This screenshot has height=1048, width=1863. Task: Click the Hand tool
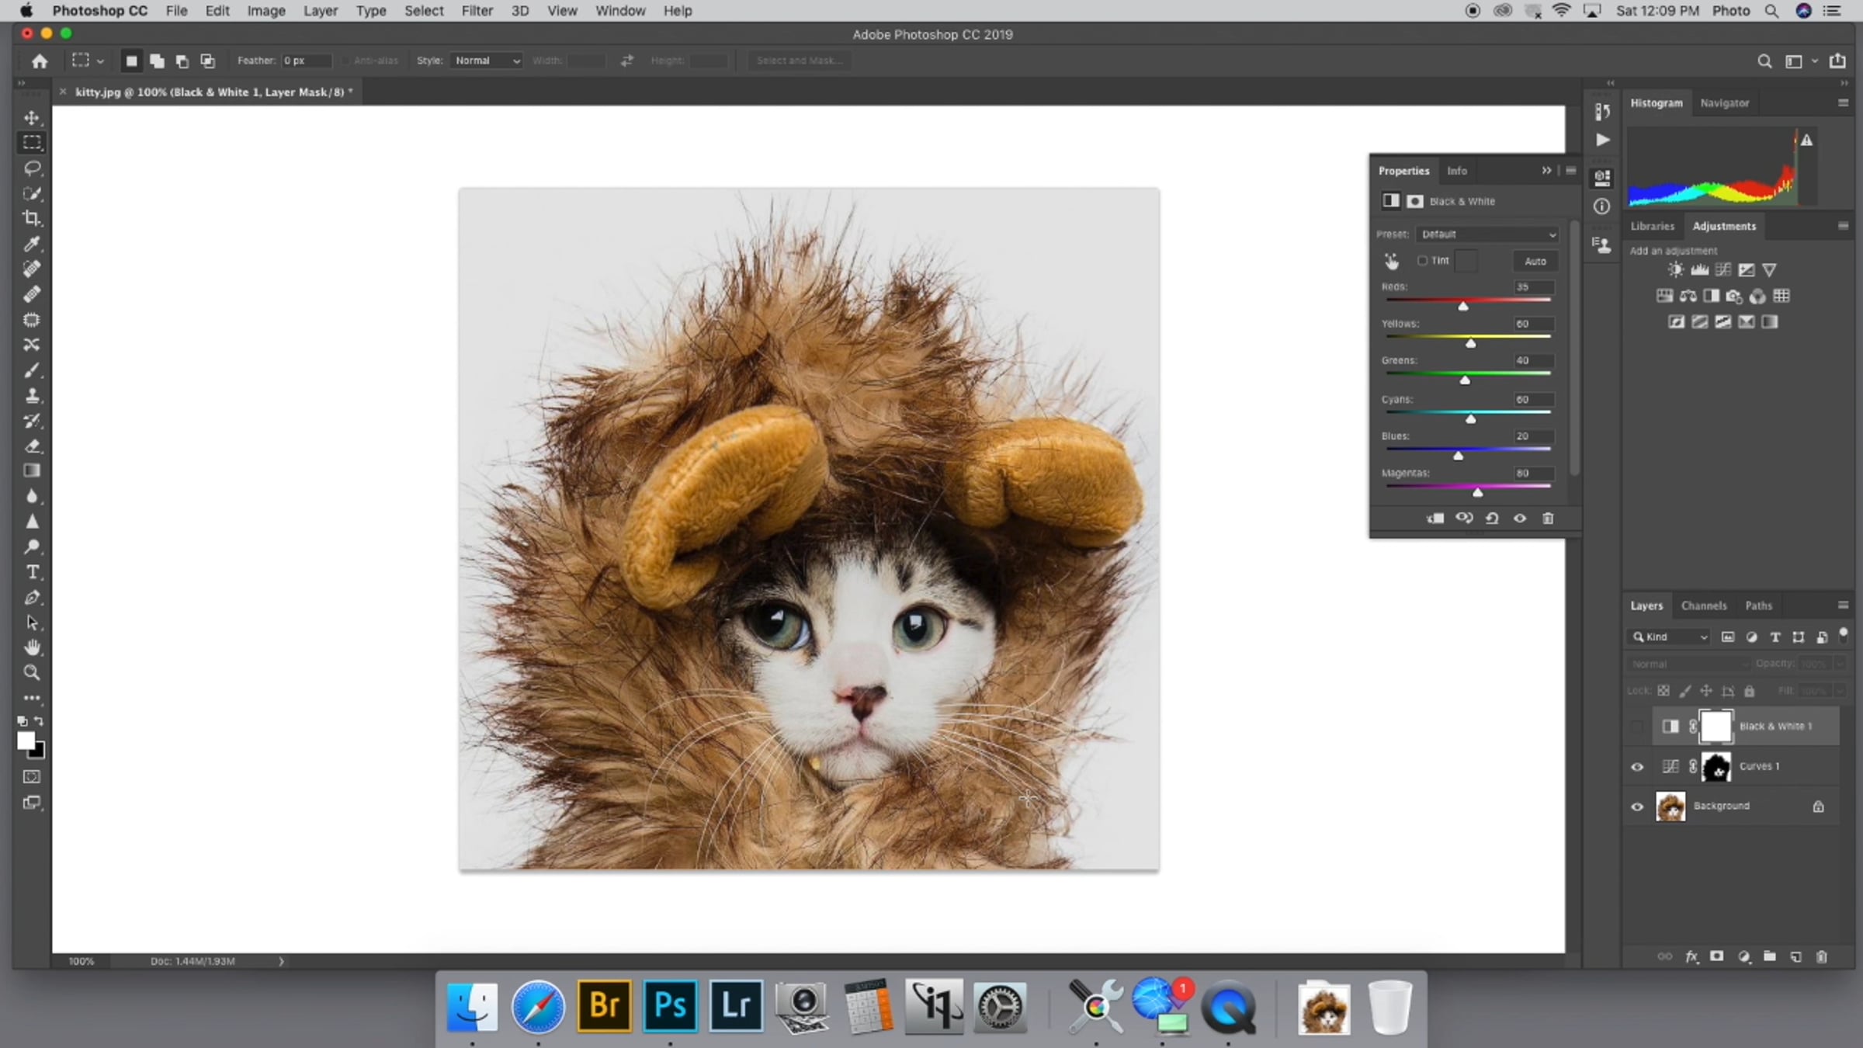(32, 647)
